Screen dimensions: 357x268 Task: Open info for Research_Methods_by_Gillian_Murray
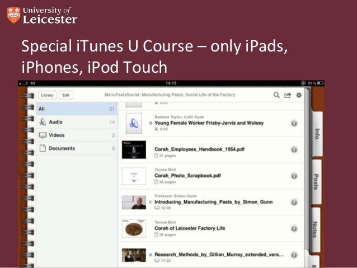(294, 255)
